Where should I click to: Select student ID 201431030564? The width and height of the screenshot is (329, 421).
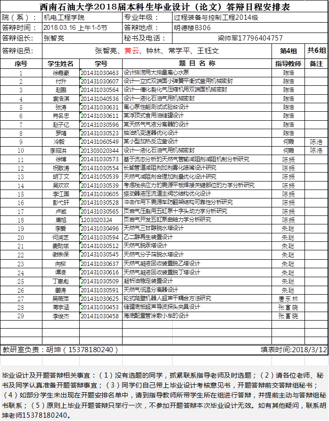[x=101, y=90]
